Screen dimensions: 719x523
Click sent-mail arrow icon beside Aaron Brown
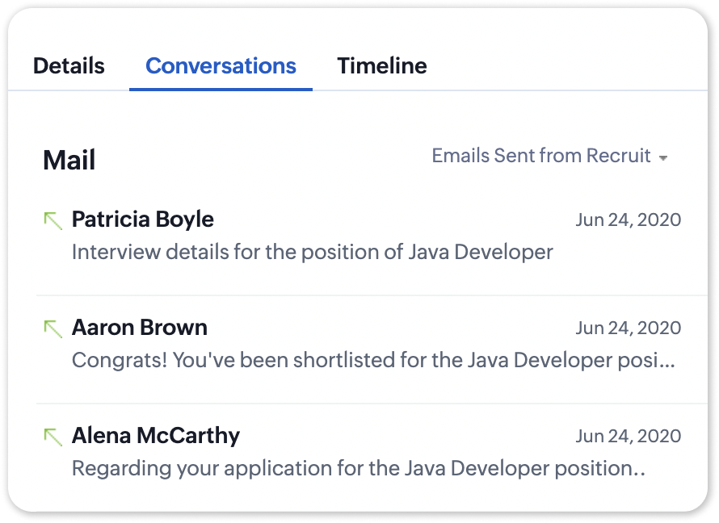pyautogui.click(x=53, y=328)
